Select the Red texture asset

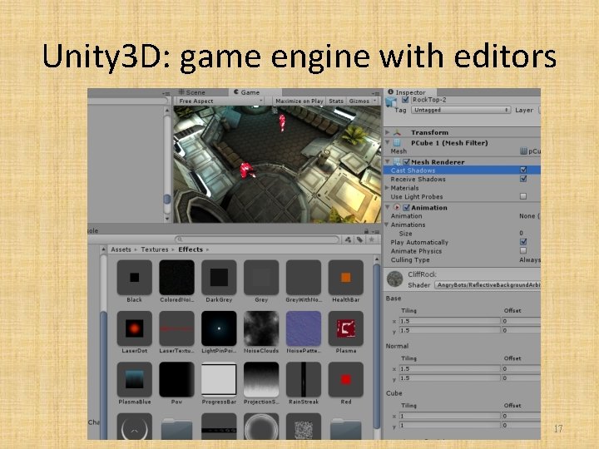(346, 379)
